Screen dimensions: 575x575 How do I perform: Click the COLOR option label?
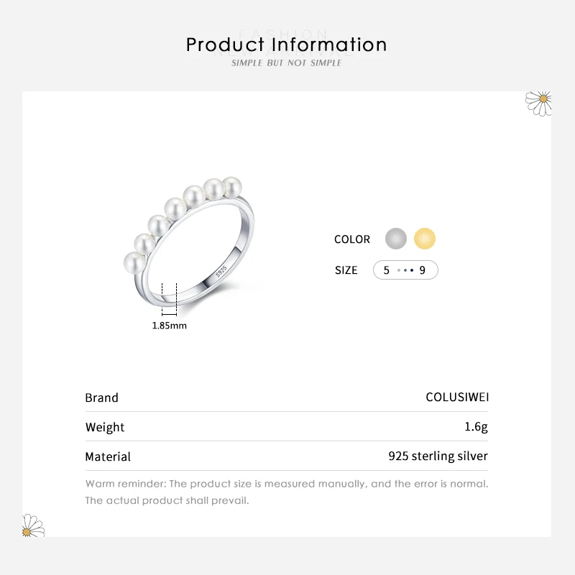point(352,239)
